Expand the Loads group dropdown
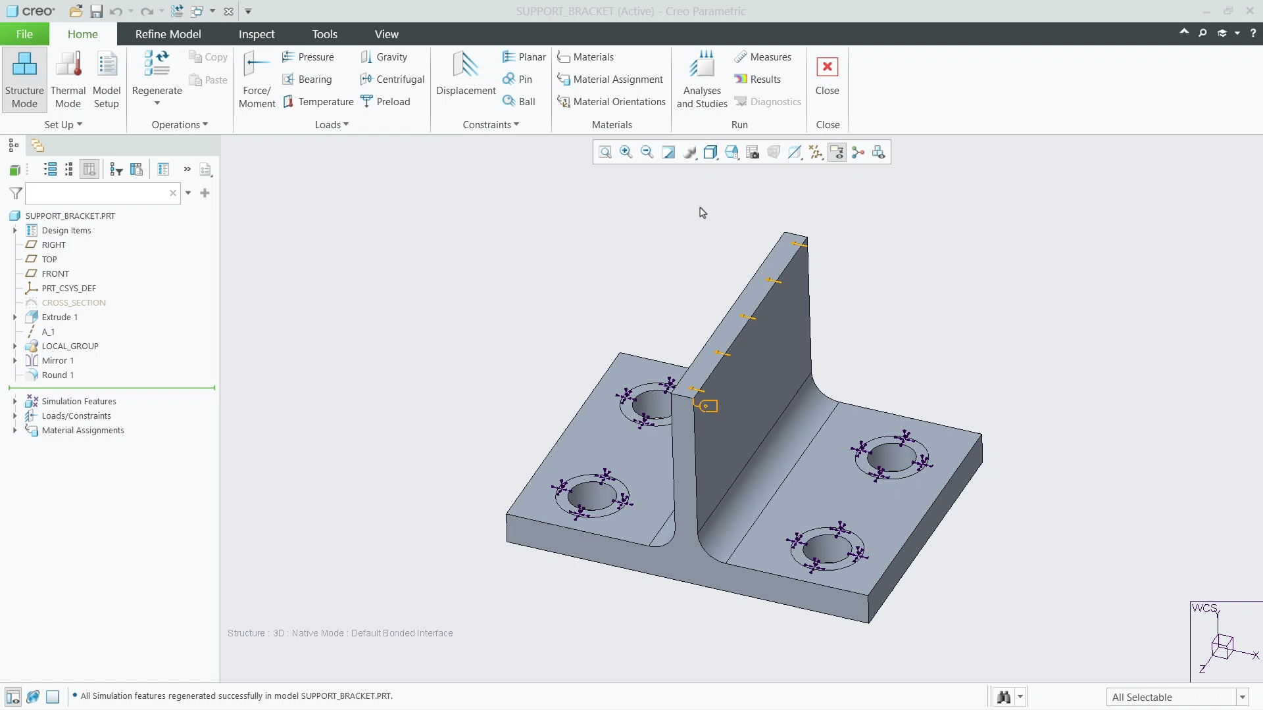 [x=332, y=125]
